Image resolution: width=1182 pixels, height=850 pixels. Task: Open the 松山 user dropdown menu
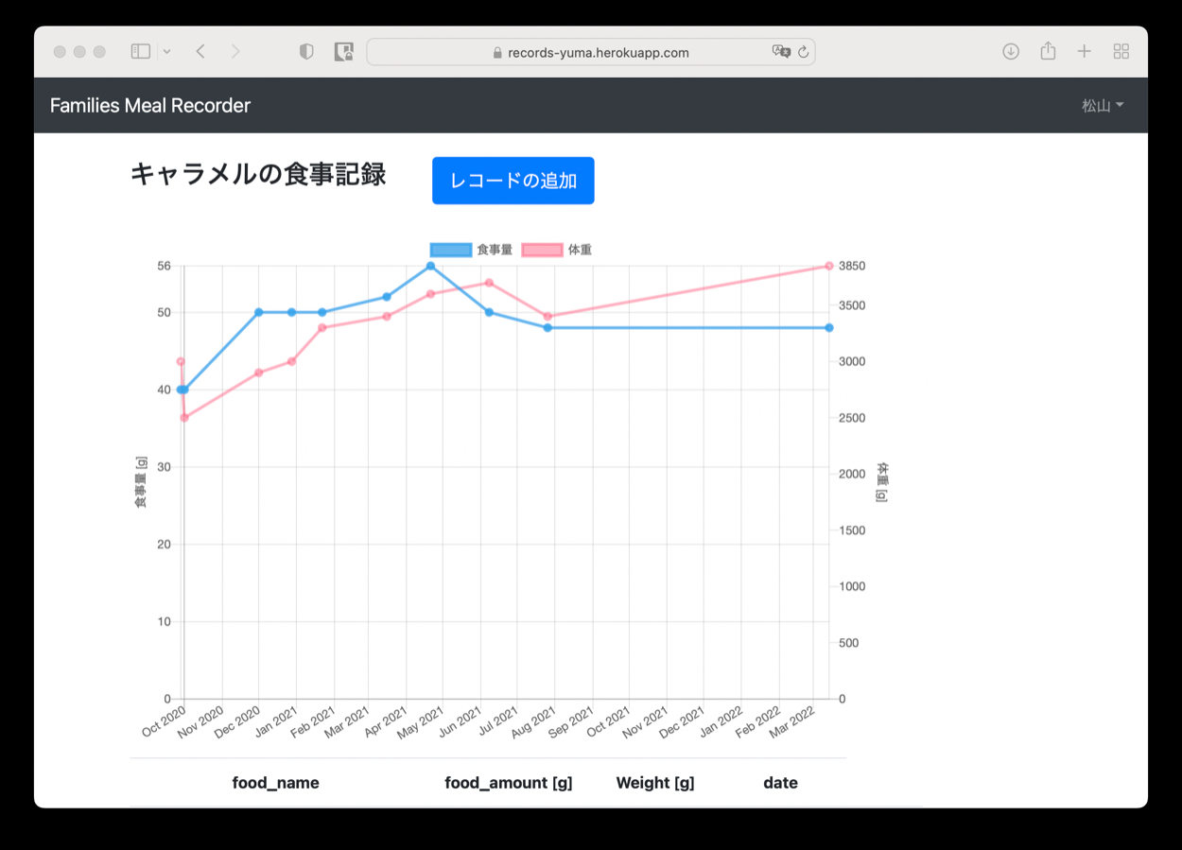point(1103,106)
